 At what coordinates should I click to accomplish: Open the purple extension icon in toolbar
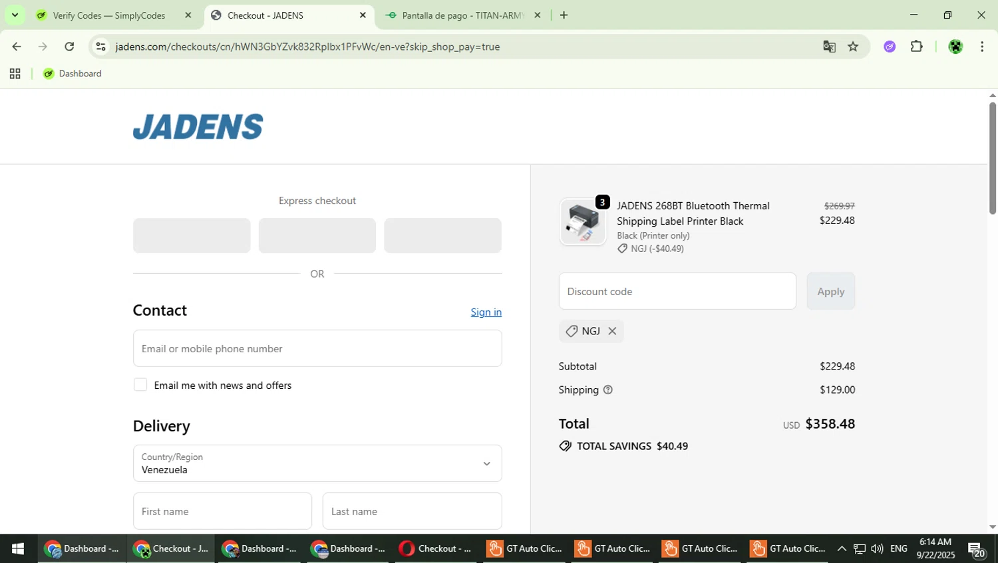click(x=890, y=47)
